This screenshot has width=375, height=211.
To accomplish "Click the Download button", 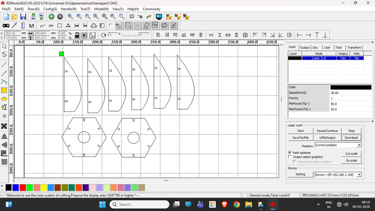I will point(351,138).
